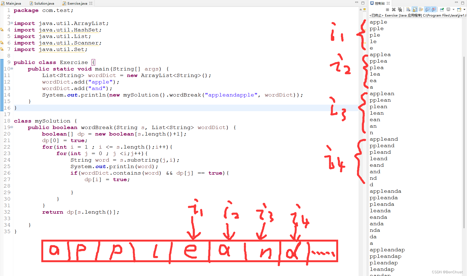Collapse the import statements fold at line 3

pyautogui.click(x=12, y=23)
